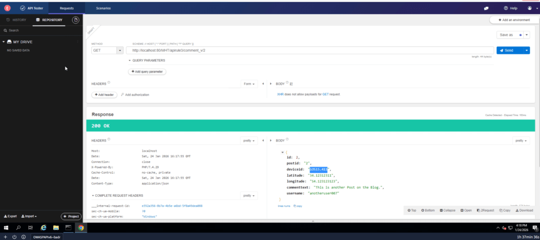Click into the request URL field
Viewport: 540px width, 240px height.
coord(310,50)
